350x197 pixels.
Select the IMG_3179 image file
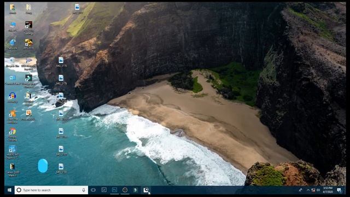pos(61,80)
